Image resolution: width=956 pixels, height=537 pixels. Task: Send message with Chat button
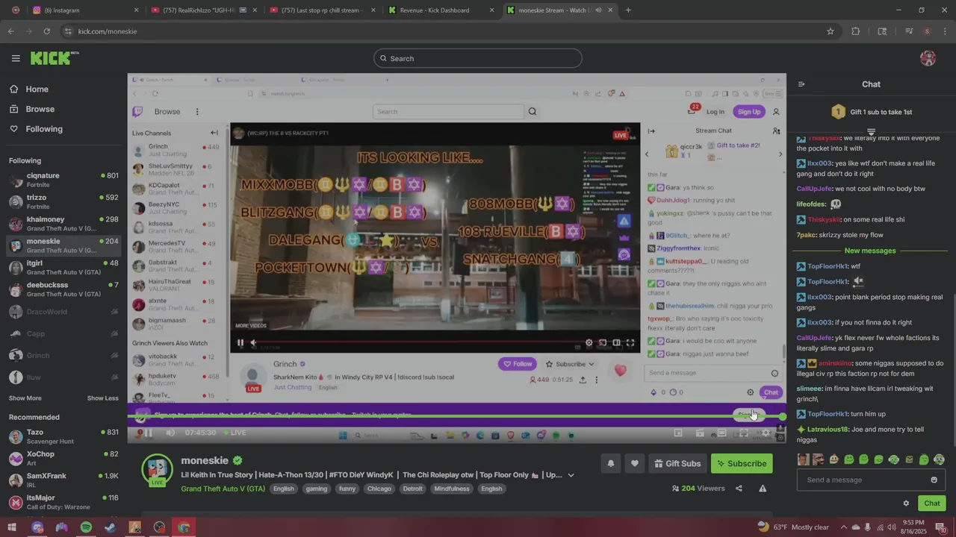click(x=931, y=503)
